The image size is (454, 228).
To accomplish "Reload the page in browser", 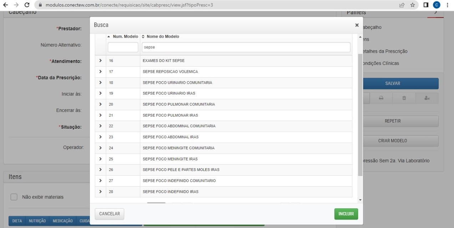I will click(x=27, y=5).
